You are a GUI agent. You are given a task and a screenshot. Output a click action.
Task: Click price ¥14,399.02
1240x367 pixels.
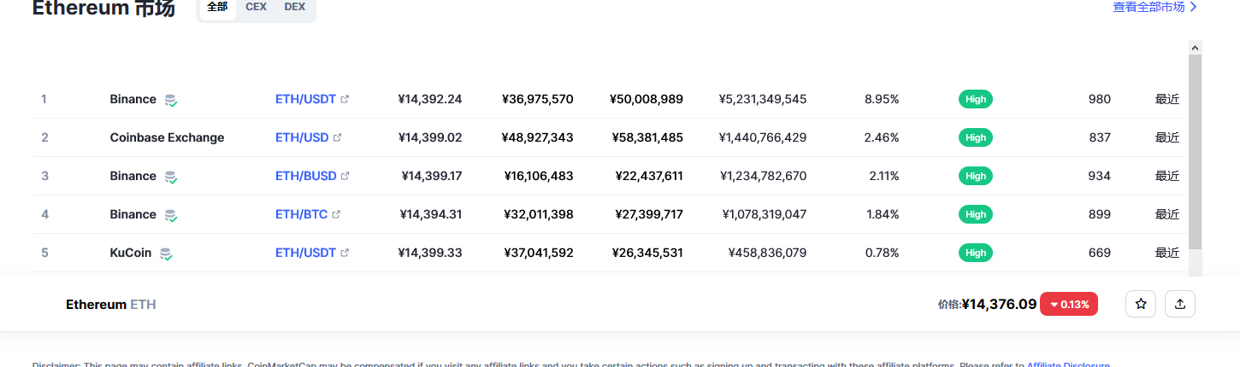tap(430, 137)
